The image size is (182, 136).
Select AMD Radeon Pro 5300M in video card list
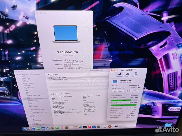pyautogui.click(x=58, y=78)
